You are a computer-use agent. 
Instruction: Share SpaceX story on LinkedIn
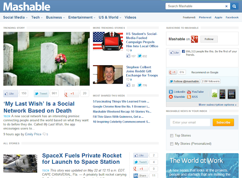[141, 175]
